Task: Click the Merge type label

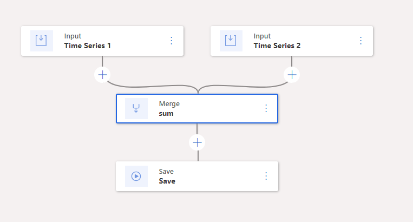Action: tap(169, 103)
